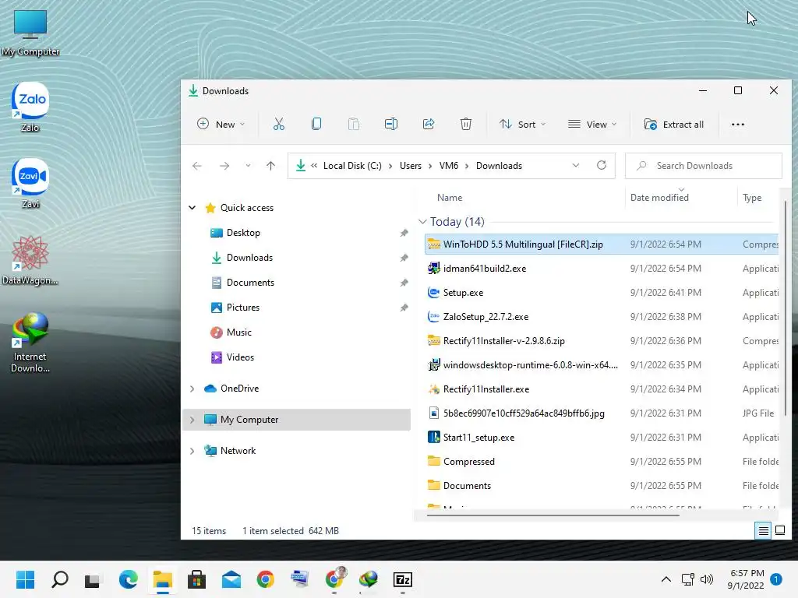This screenshot has width=798, height=598.
Task: Show hidden system tray icons
Action: point(666,579)
